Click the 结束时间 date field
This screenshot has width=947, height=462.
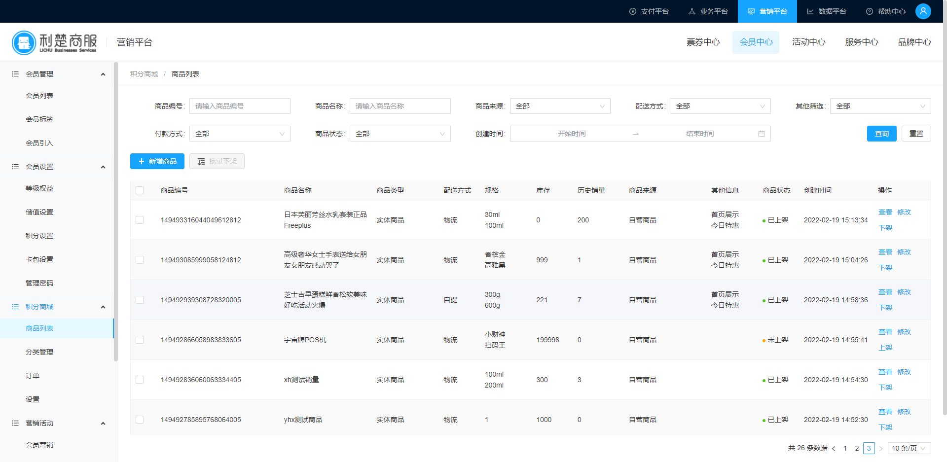700,134
